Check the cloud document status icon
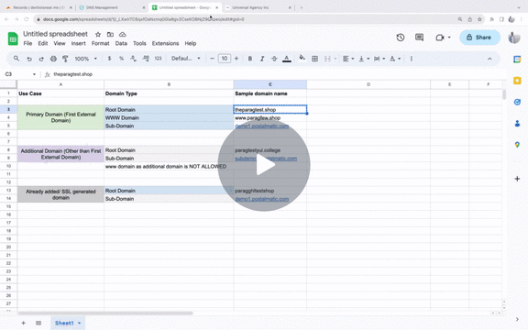The image size is (528, 330). pyautogui.click(x=123, y=34)
